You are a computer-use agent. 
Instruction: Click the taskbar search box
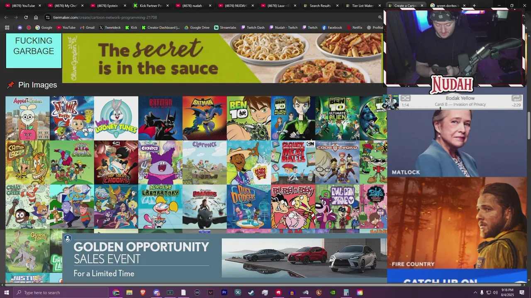click(x=60, y=293)
